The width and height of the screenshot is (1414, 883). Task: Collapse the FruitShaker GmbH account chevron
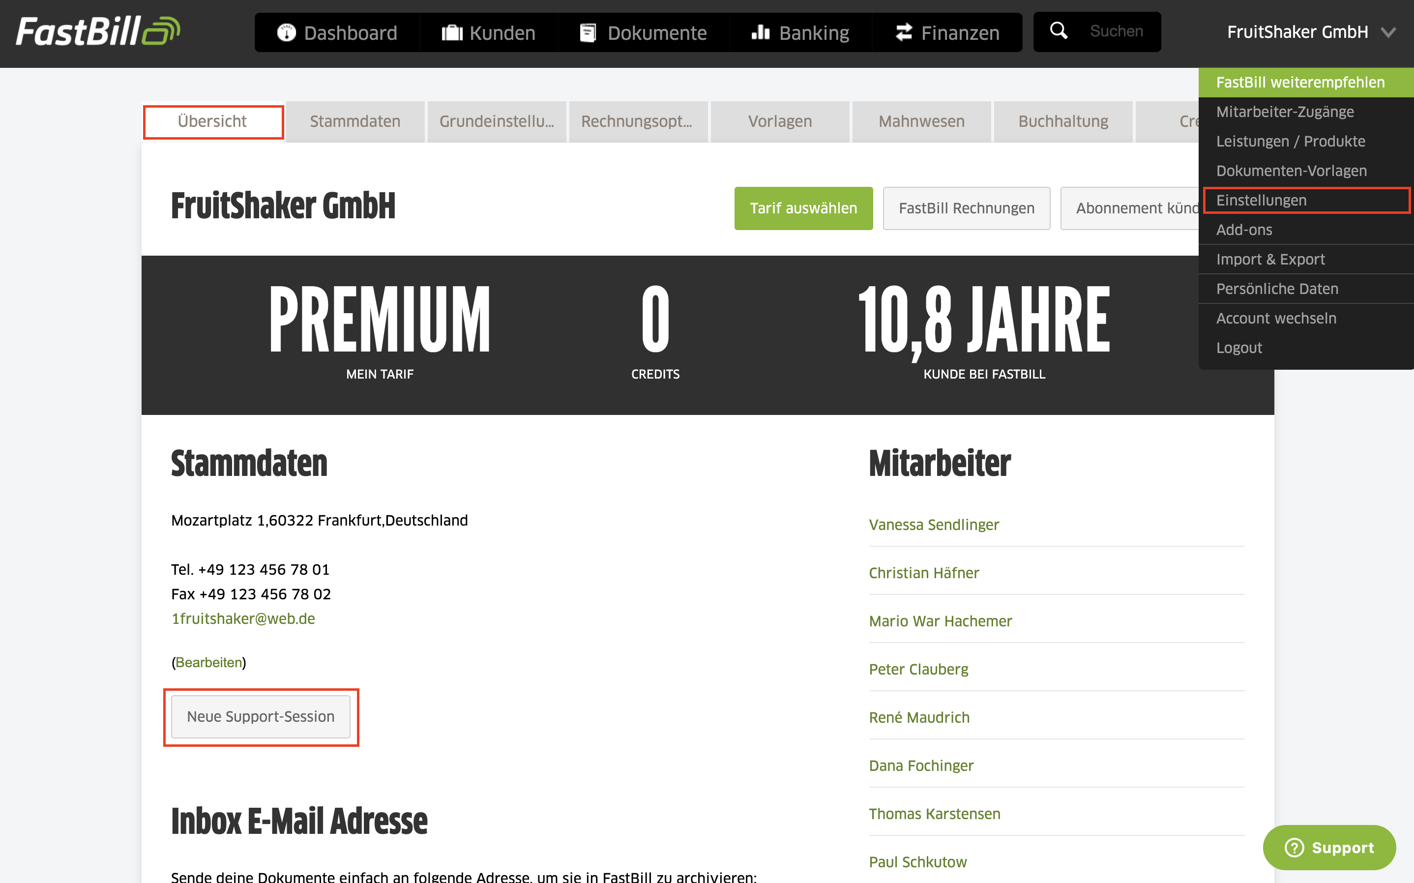pos(1388,32)
